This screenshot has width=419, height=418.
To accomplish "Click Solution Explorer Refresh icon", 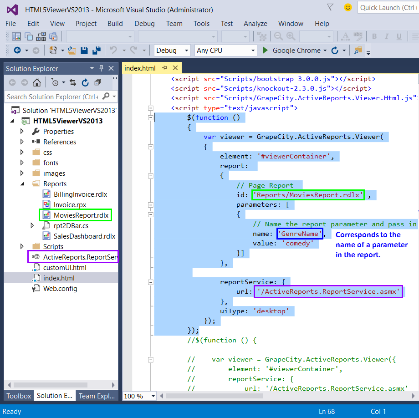I will (85, 82).
